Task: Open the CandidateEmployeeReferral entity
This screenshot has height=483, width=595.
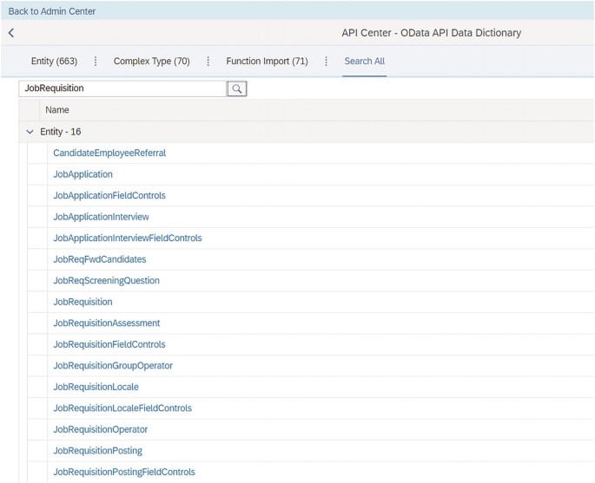Action: (x=109, y=153)
